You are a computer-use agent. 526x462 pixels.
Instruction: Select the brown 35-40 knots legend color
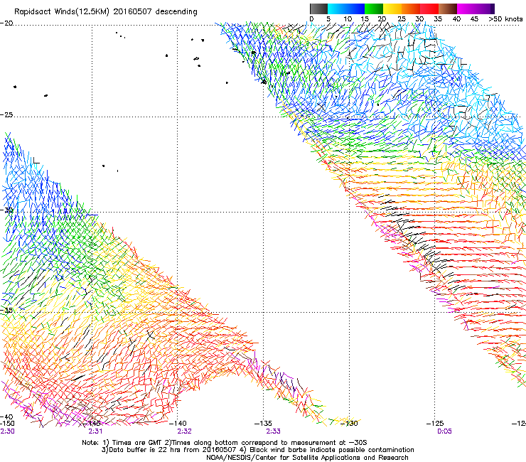click(448, 9)
